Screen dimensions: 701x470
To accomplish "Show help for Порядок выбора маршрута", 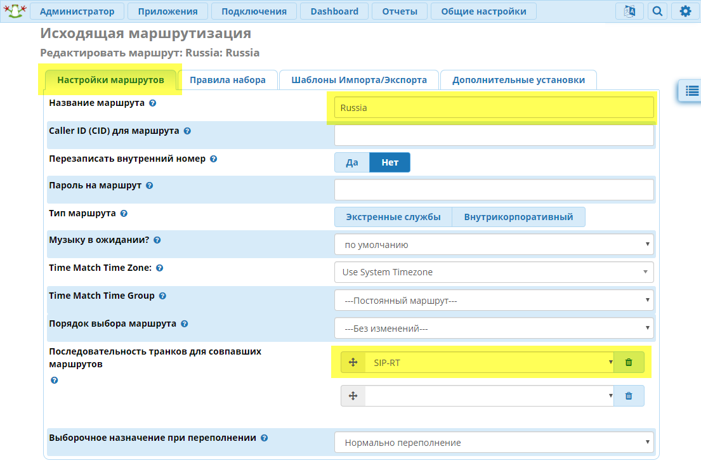I will 184,323.
